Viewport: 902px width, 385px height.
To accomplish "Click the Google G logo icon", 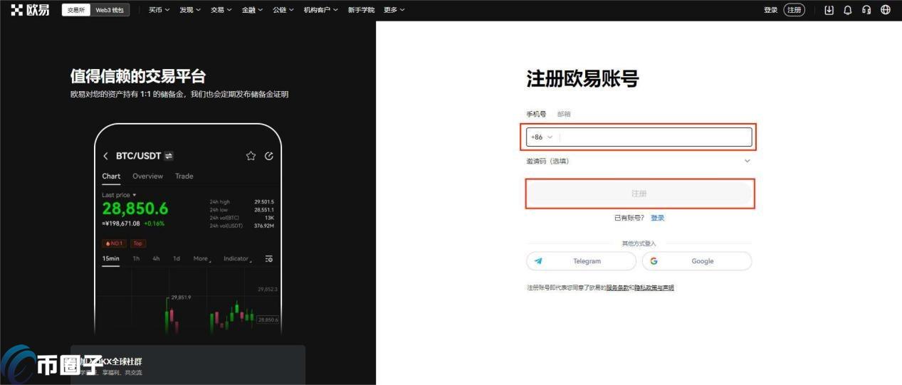I will click(x=654, y=261).
